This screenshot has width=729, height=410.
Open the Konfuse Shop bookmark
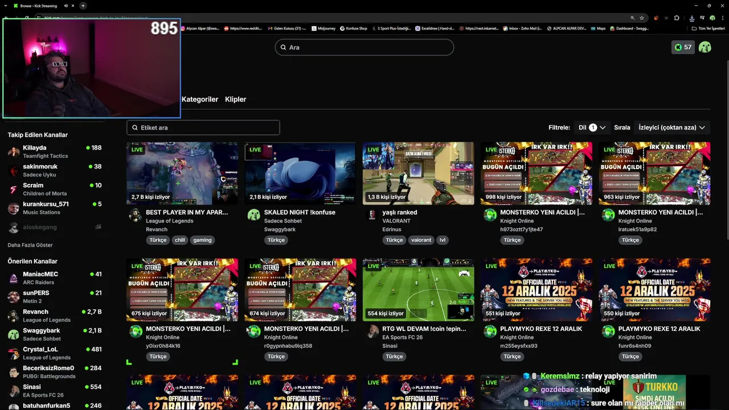click(353, 28)
